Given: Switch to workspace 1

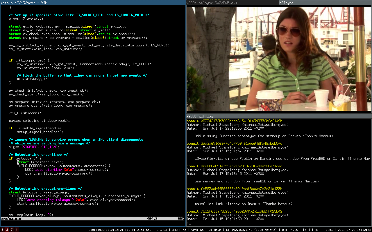Looking at the screenshot, I should click(x=2, y=230).
